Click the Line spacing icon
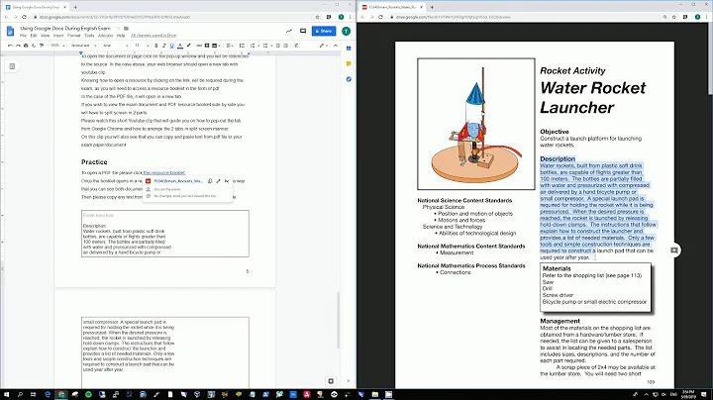 pyautogui.click(x=242, y=46)
